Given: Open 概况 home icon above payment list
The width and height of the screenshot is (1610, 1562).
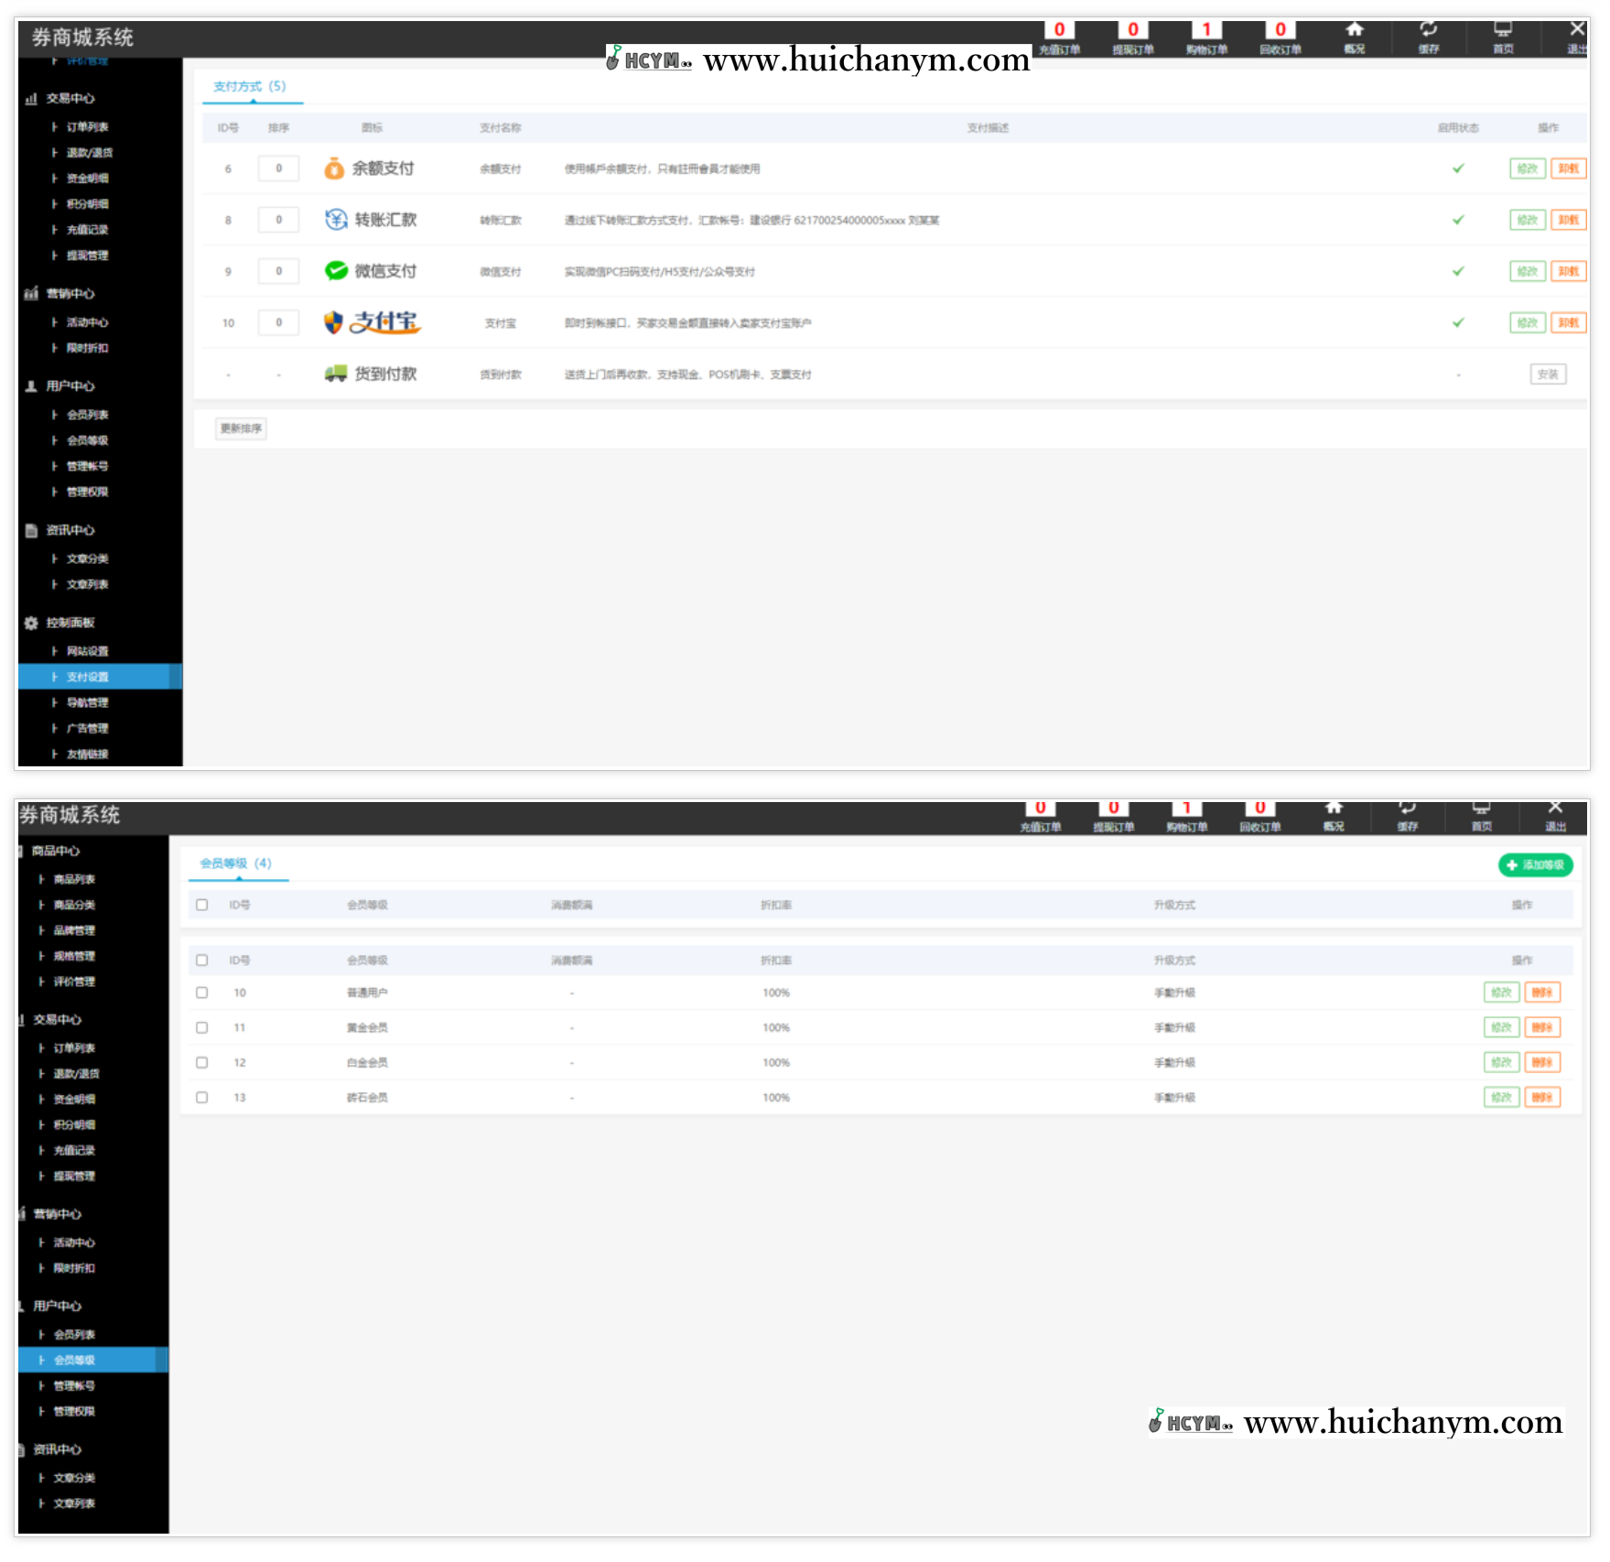Looking at the screenshot, I should point(1354,30).
